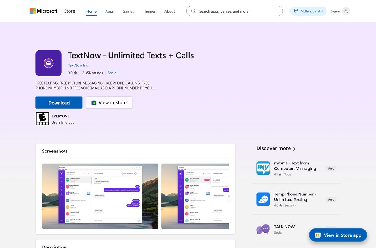The height and width of the screenshot is (248, 376).
Task: Click the TALK NOW app icon
Action: coord(263,229)
